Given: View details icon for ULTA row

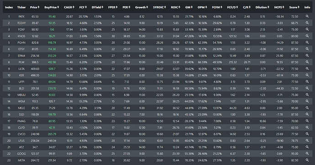Looking at the screenshot, I should (307, 68).
